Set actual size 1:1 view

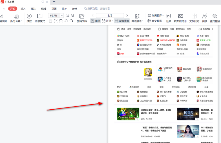51,21
